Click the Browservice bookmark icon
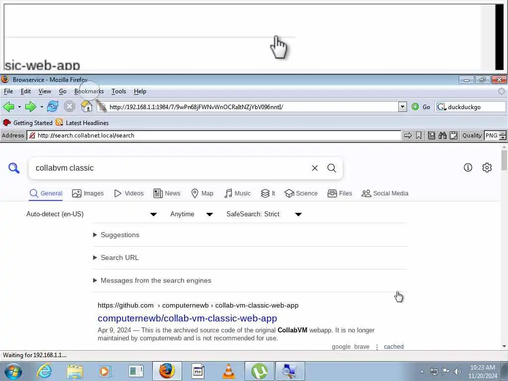Screen dimensions: 508x381 419,135
